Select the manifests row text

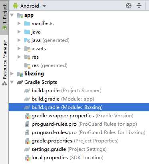tap(42, 24)
